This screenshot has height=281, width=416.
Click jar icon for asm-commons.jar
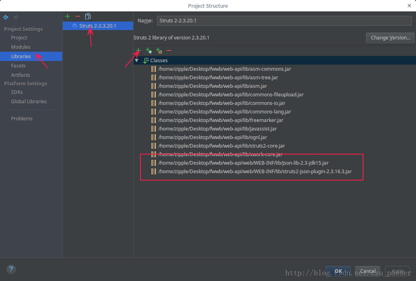(x=153, y=69)
